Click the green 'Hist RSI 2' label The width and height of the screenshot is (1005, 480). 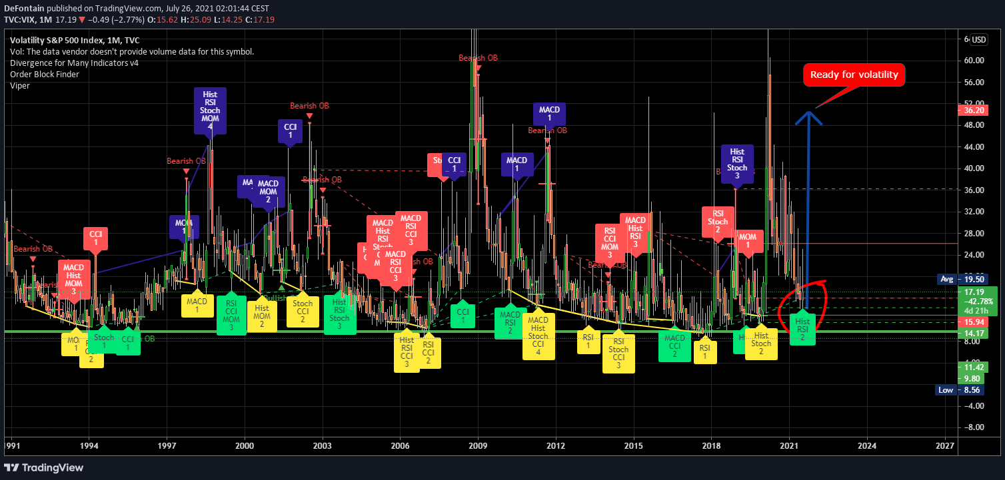tap(802, 329)
